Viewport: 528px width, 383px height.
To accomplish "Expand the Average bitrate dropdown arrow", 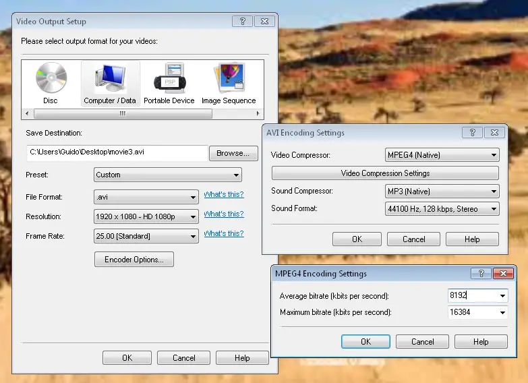I will tap(502, 296).
